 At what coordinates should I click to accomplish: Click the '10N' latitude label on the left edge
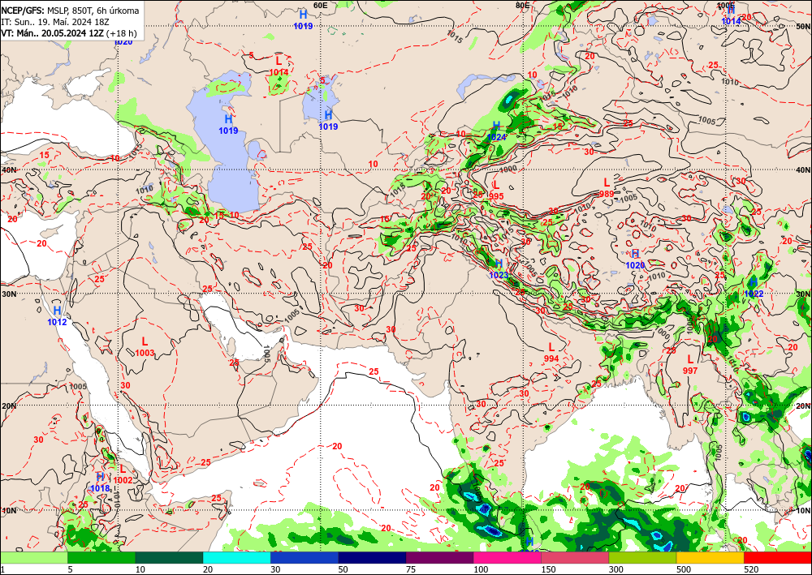pyautogui.click(x=9, y=510)
